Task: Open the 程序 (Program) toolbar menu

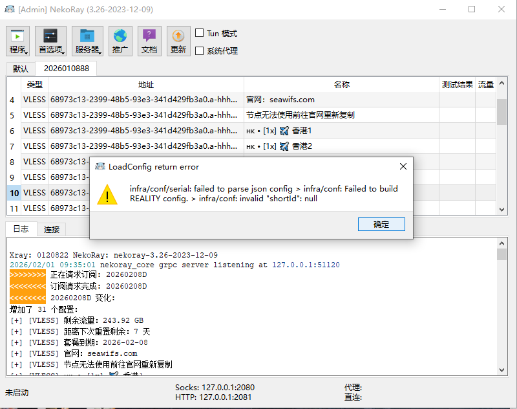Action: point(17,41)
